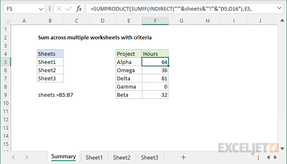This screenshot has width=287, height=164.
Task: Open the Name Box dropdown arrow
Action: (x=41, y=9)
